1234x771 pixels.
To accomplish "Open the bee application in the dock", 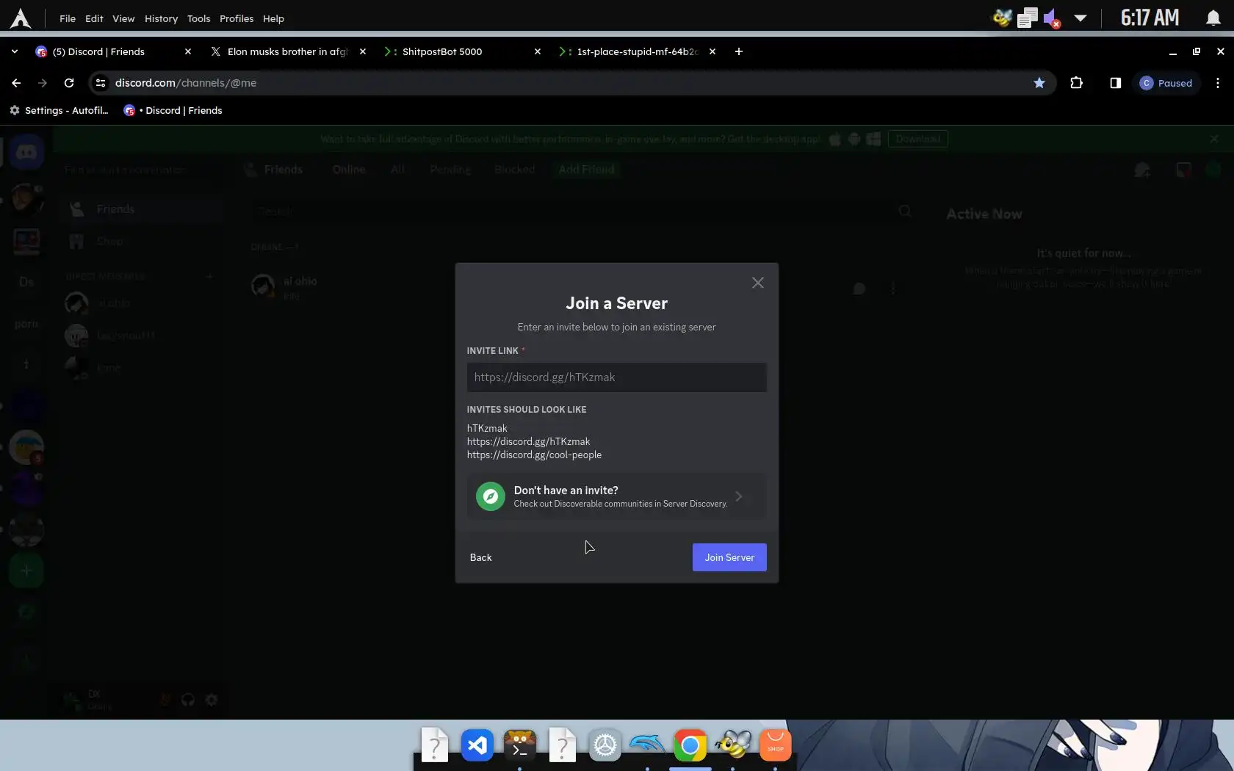I will [733, 746].
